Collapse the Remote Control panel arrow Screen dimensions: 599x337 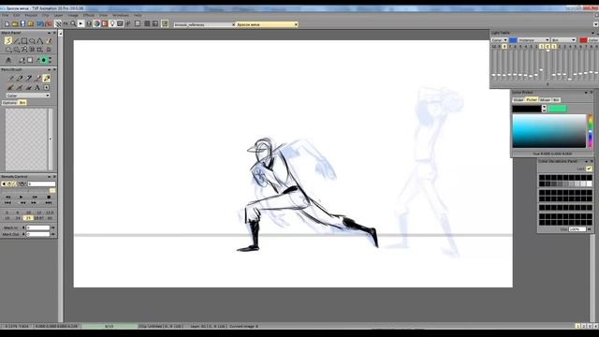[49, 177]
